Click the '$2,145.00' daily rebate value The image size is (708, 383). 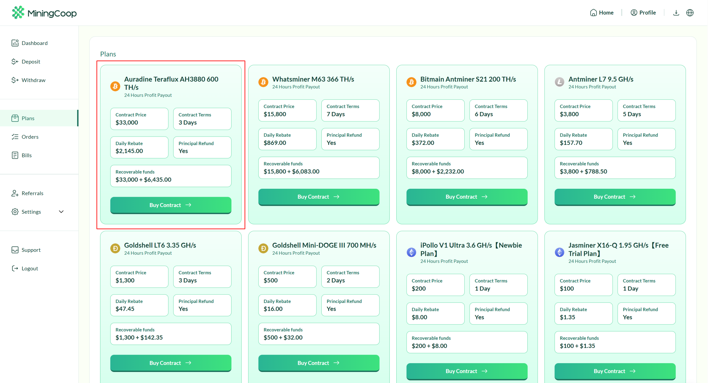[x=129, y=151]
